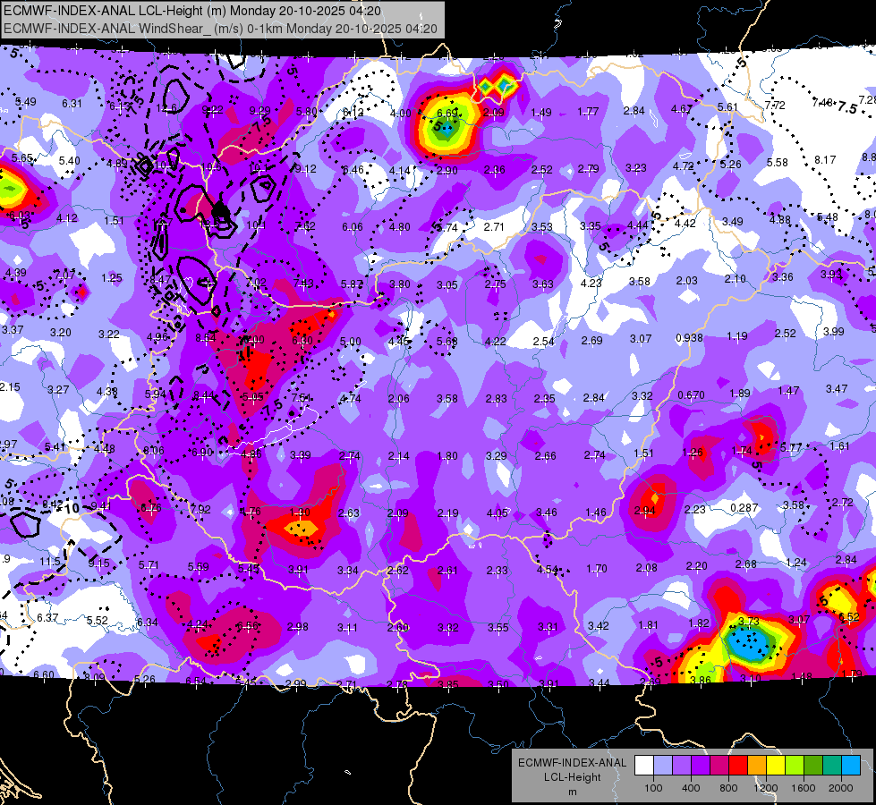Click wind shear value '5.61'
Screen dimensions: 876x805
728,106
